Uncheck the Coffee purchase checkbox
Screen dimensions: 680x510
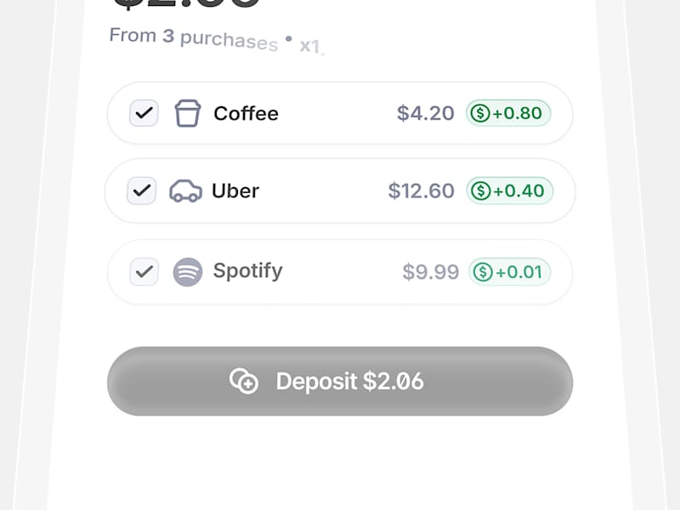click(x=144, y=113)
